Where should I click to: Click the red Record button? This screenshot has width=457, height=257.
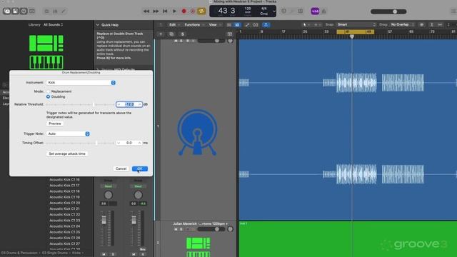pyautogui.click(x=184, y=11)
